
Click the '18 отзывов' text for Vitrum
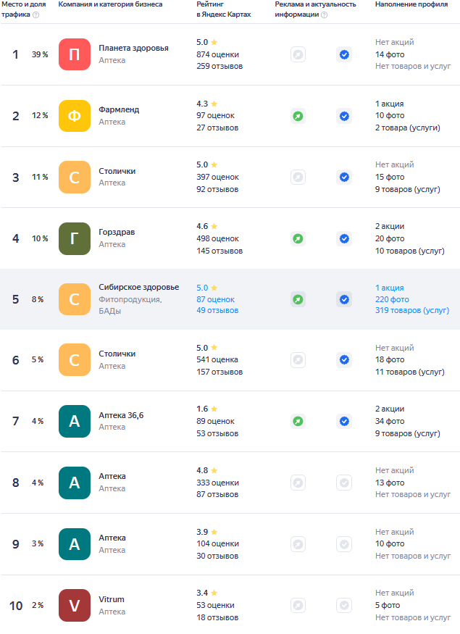[x=217, y=617]
